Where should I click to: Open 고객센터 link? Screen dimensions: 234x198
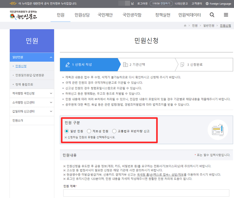[x=197, y=4]
